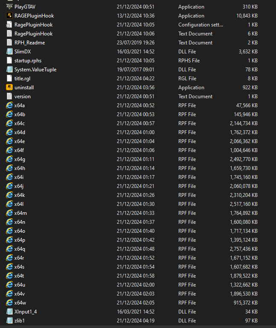Click the RagePluginHook configuration settings gear icon

click(x=9, y=25)
